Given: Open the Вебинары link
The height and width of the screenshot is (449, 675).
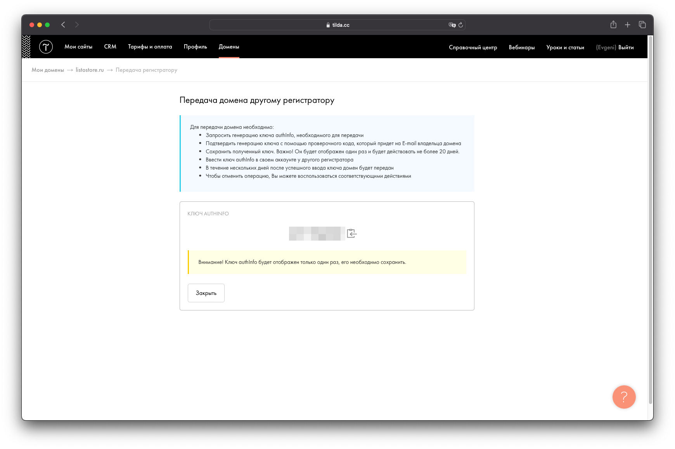Looking at the screenshot, I should coord(522,47).
